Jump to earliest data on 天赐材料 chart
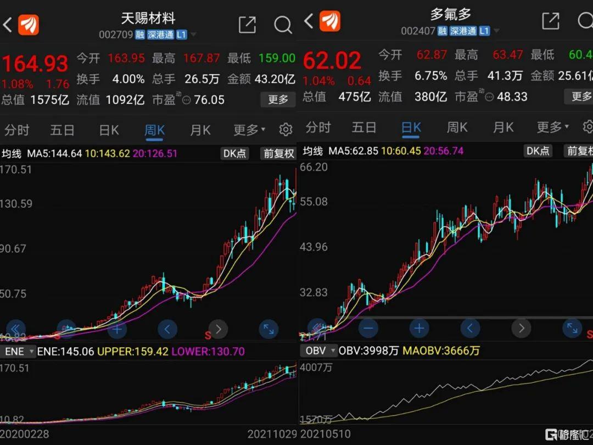 click(x=15, y=329)
